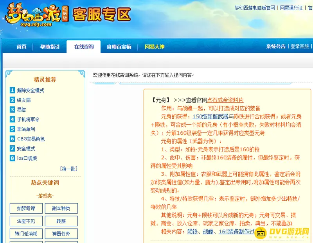Image resolution: width=313 pixels, height=243 pixels.
Task: Open 易信 recommended topic
Action: [22, 110]
